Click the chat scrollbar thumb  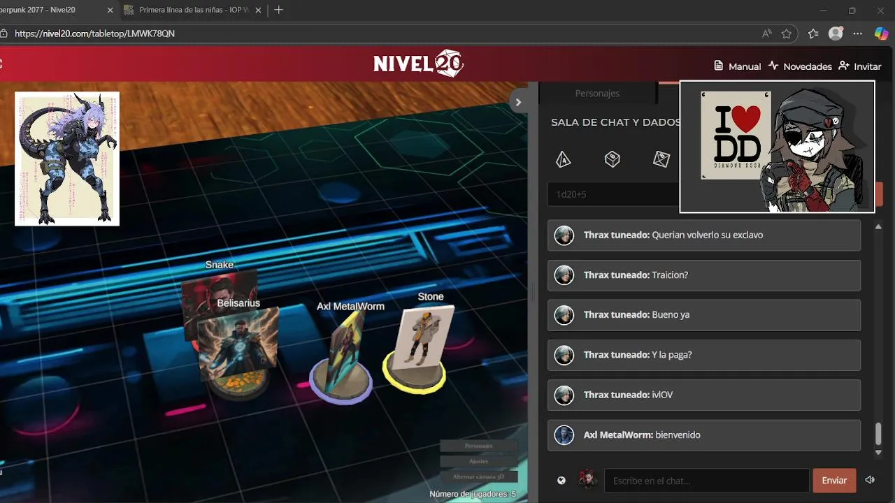click(x=878, y=434)
